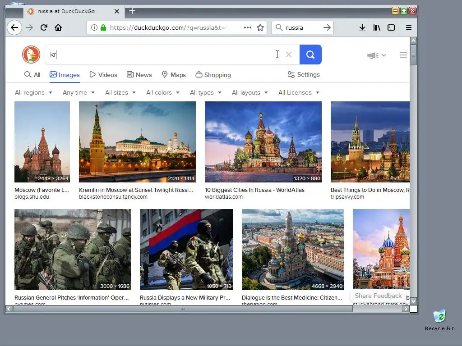Click the DuckDuckGo duck logo
This screenshot has height=346, width=462.
pyautogui.click(x=31, y=55)
